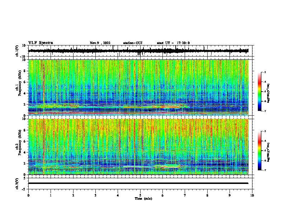Click the date text 'Nov.9 , 2022'

(x=100, y=43)
